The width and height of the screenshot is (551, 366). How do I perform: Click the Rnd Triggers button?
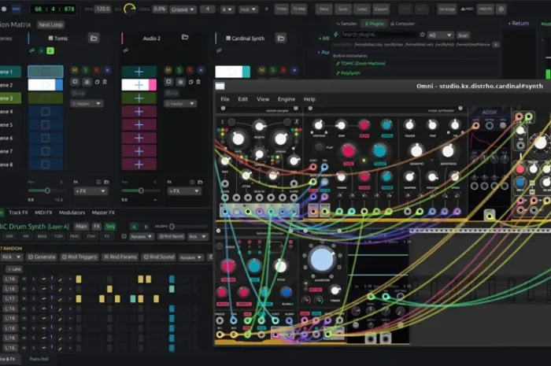pos(79,257)
